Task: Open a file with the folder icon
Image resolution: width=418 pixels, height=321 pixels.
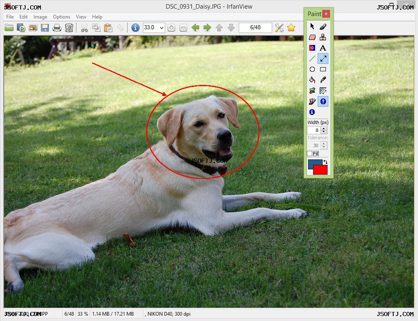Action: (9, 28)
